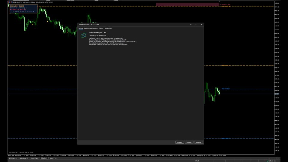Click the ConfluenceEngine 1.00 heading text
The image size is (288, 162).
point(97,32)
